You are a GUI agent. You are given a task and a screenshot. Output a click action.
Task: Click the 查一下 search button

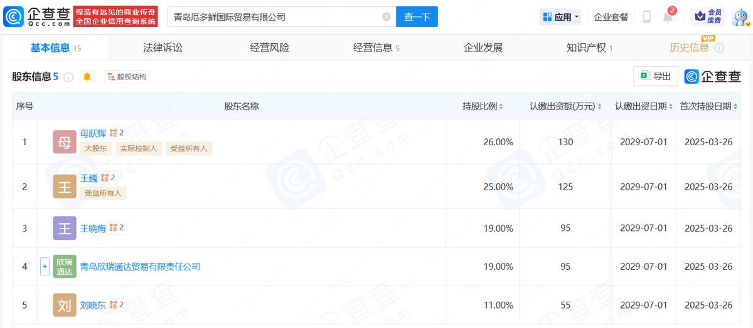pos(417,17)
